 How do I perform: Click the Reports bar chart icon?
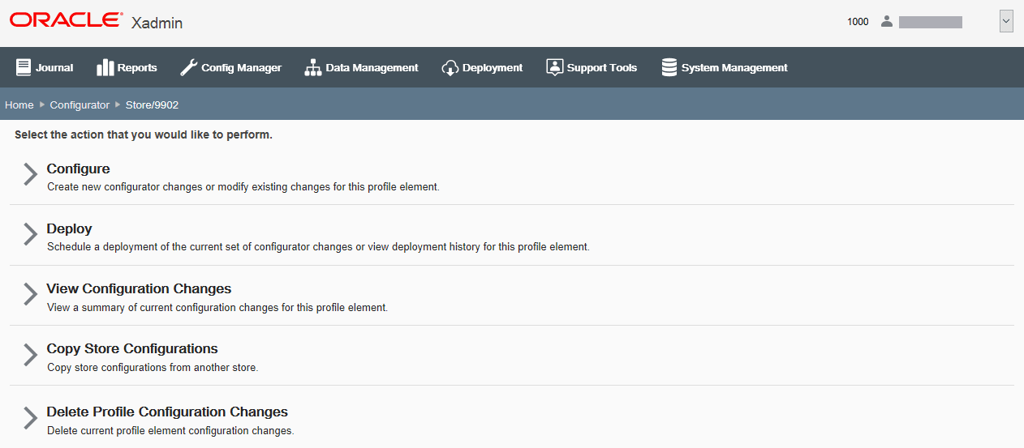pos(105,67)
